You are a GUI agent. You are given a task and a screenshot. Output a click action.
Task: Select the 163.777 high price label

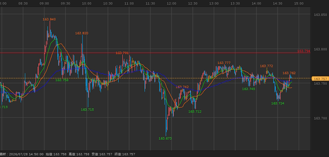(x=224, y=63)
